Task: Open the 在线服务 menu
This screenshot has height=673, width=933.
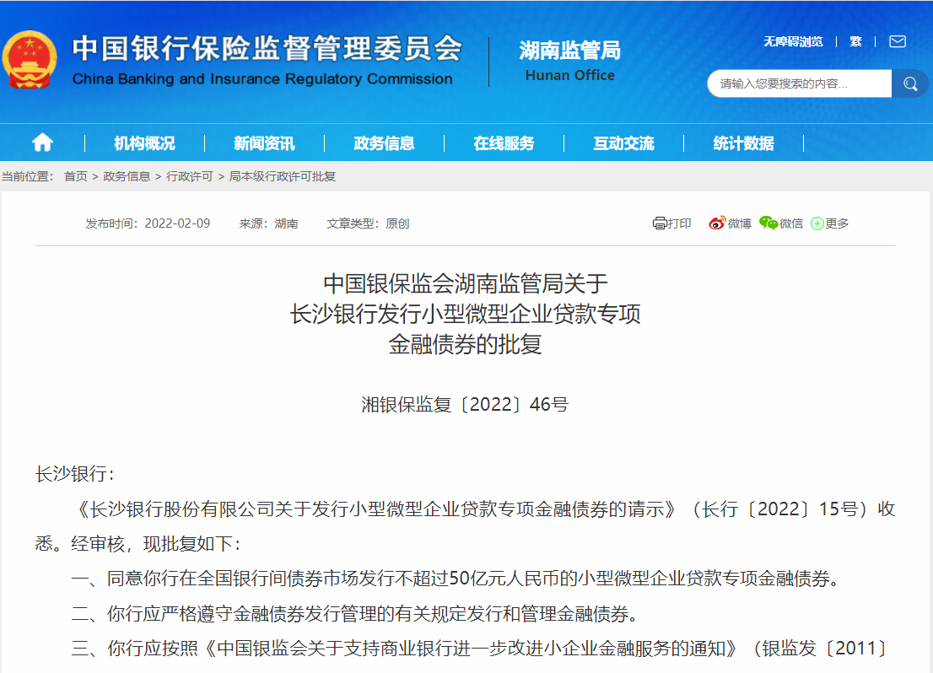Action: [504, 143]
